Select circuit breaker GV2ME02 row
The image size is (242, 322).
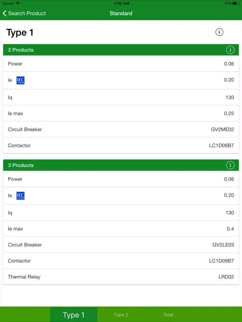click(x=121, y=129)
